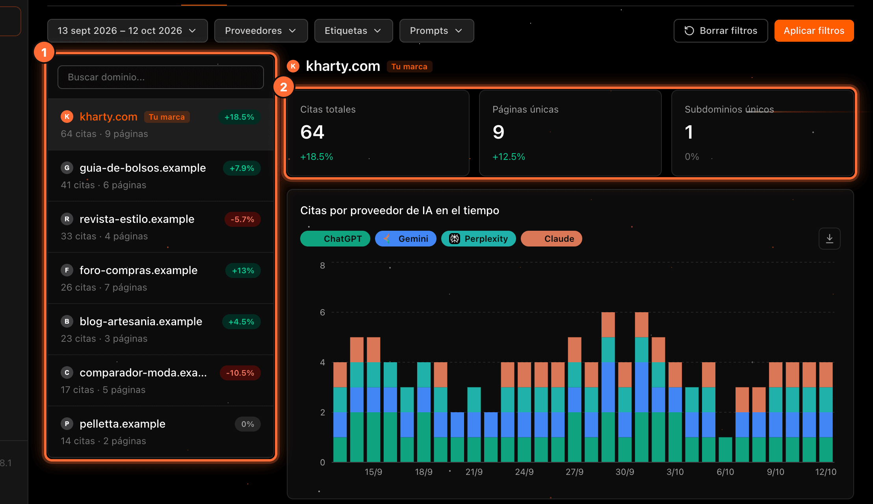This screenshot has width=873, height=504.
Task: Click the P avatar of pelletta.example
Action: tap(67, 424)
